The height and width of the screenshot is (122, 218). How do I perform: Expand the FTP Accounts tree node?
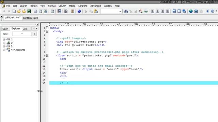click(x=4, y=50)
